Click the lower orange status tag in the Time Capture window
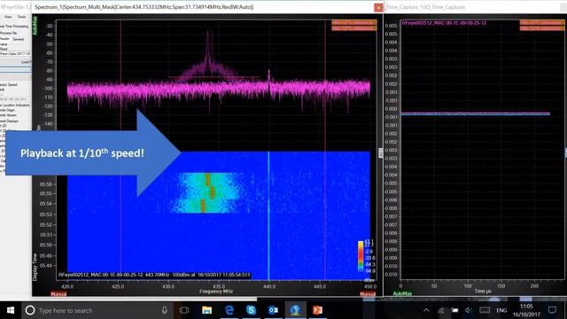The image size is (567, 319). [541, 28]
